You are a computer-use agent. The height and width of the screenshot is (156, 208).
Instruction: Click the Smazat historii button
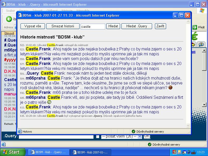[63, 26]
